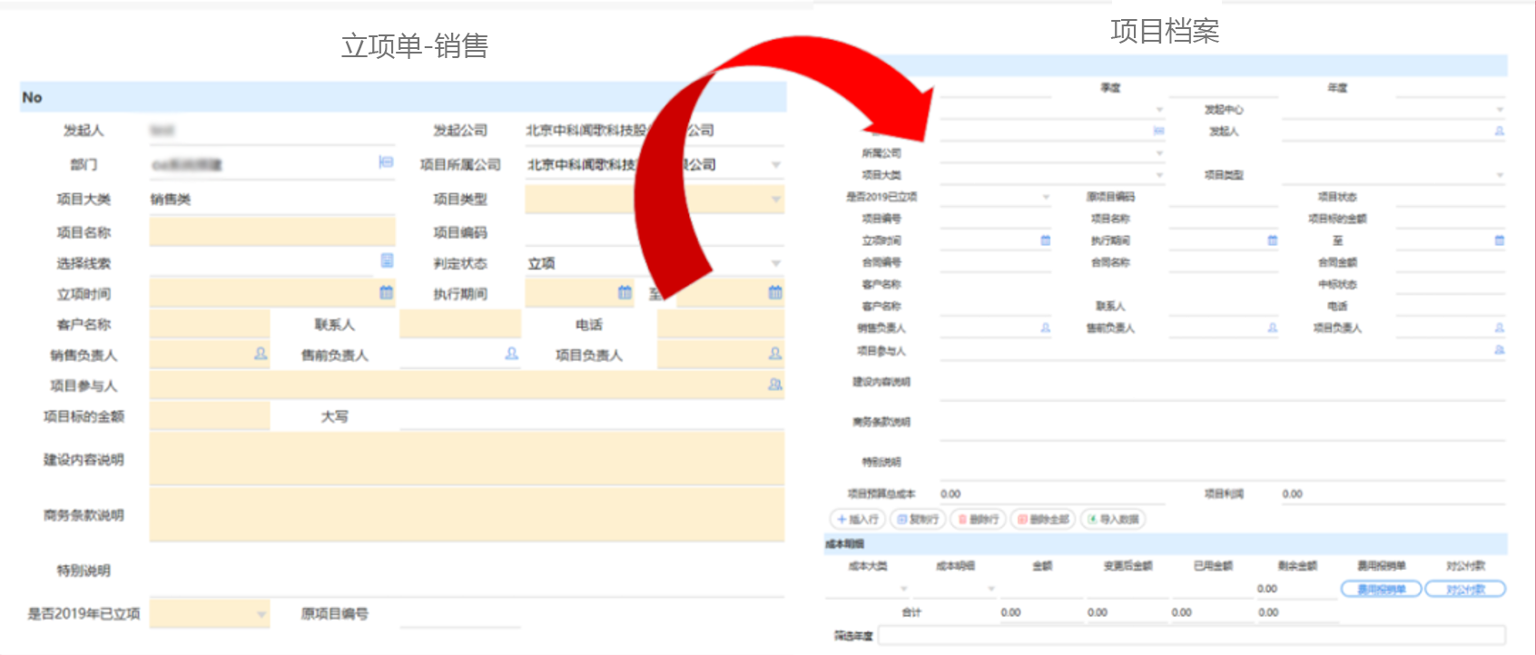The image size is (1536, 655).
Task: Click the 导入数据 button
Action: (x=1113, y=519)
